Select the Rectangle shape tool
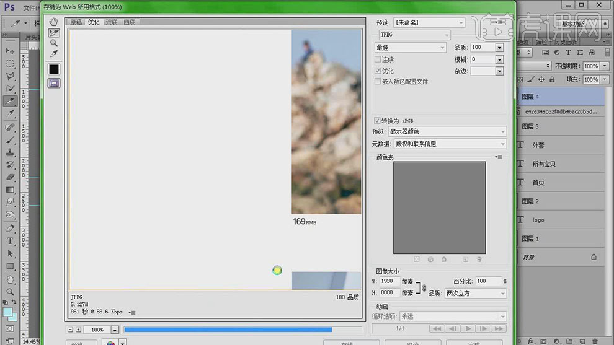614x345 pixels. 10,266
